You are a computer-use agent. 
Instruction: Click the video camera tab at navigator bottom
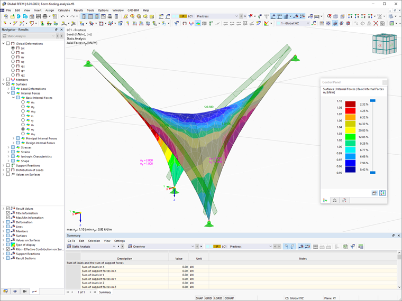pyautogui.click(x=25, y=291)
